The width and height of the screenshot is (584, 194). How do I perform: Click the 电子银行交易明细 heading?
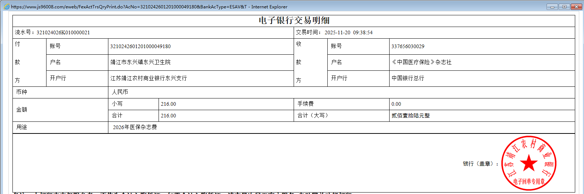point(294,20)
